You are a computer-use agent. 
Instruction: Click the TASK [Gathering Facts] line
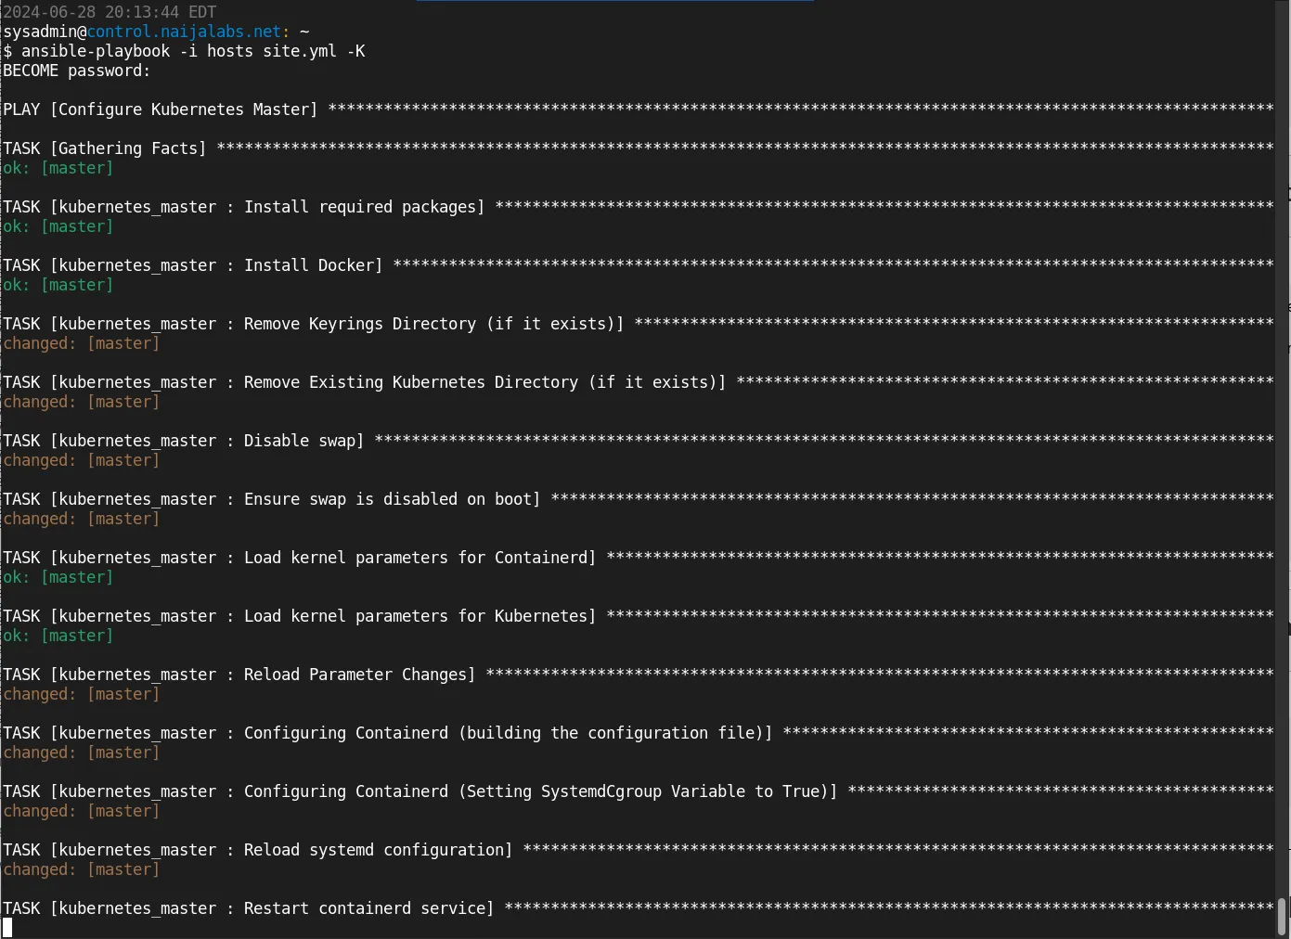click(x=638, y=148)
